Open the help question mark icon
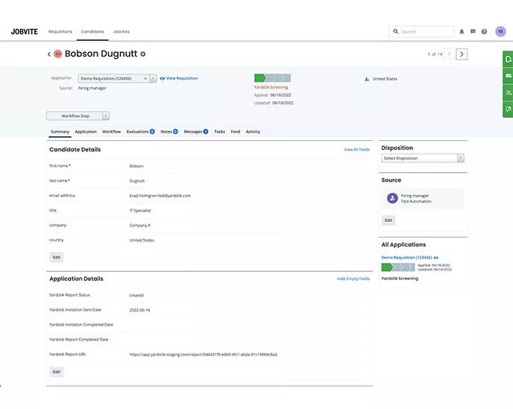The width and height of the screenshot is (513, 409). click(484, 32)
